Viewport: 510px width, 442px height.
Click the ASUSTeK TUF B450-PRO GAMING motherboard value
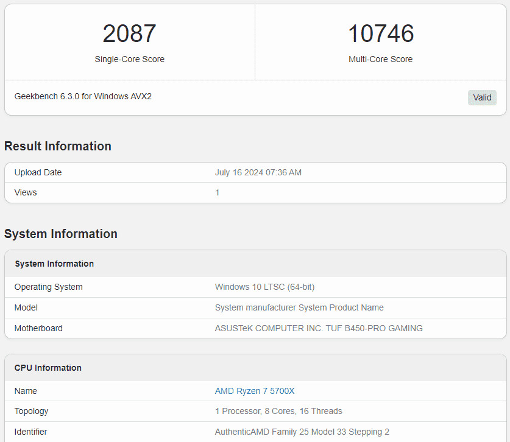[x=319, y=328]
